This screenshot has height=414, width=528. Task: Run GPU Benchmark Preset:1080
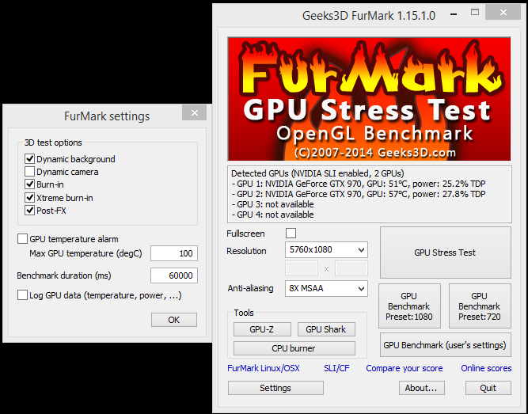click(x=409, y=306)
